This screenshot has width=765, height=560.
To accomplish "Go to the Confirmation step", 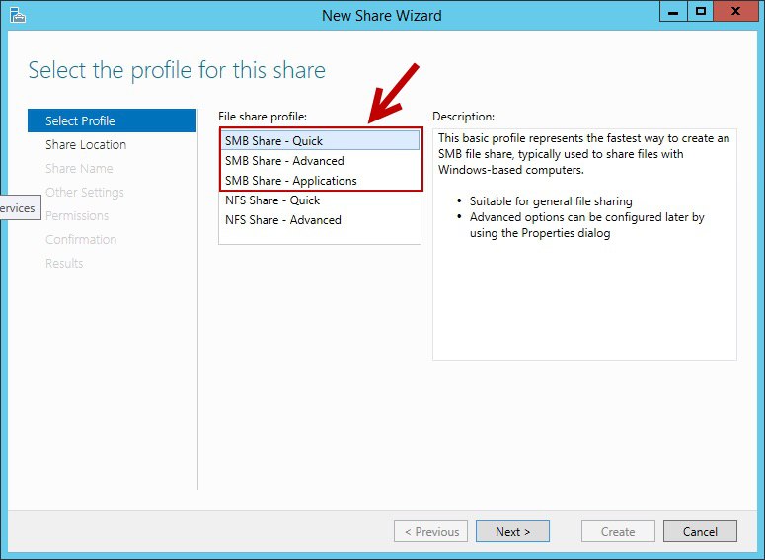I will 81,240.
